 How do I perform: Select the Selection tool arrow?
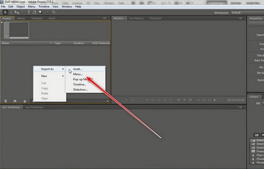5,12
